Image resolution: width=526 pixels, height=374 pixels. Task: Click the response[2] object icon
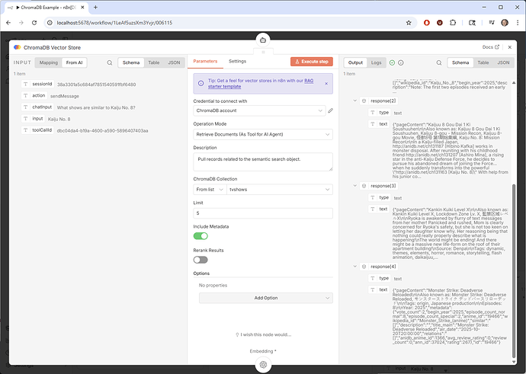(364, 101)
